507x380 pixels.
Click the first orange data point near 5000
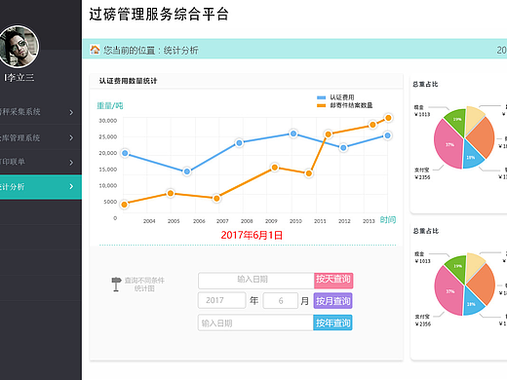(124, 205)
